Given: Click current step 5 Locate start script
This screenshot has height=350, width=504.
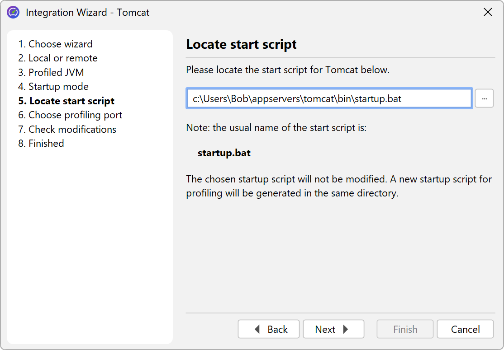Looking at the screenshot, I should (x=67, y=101).
